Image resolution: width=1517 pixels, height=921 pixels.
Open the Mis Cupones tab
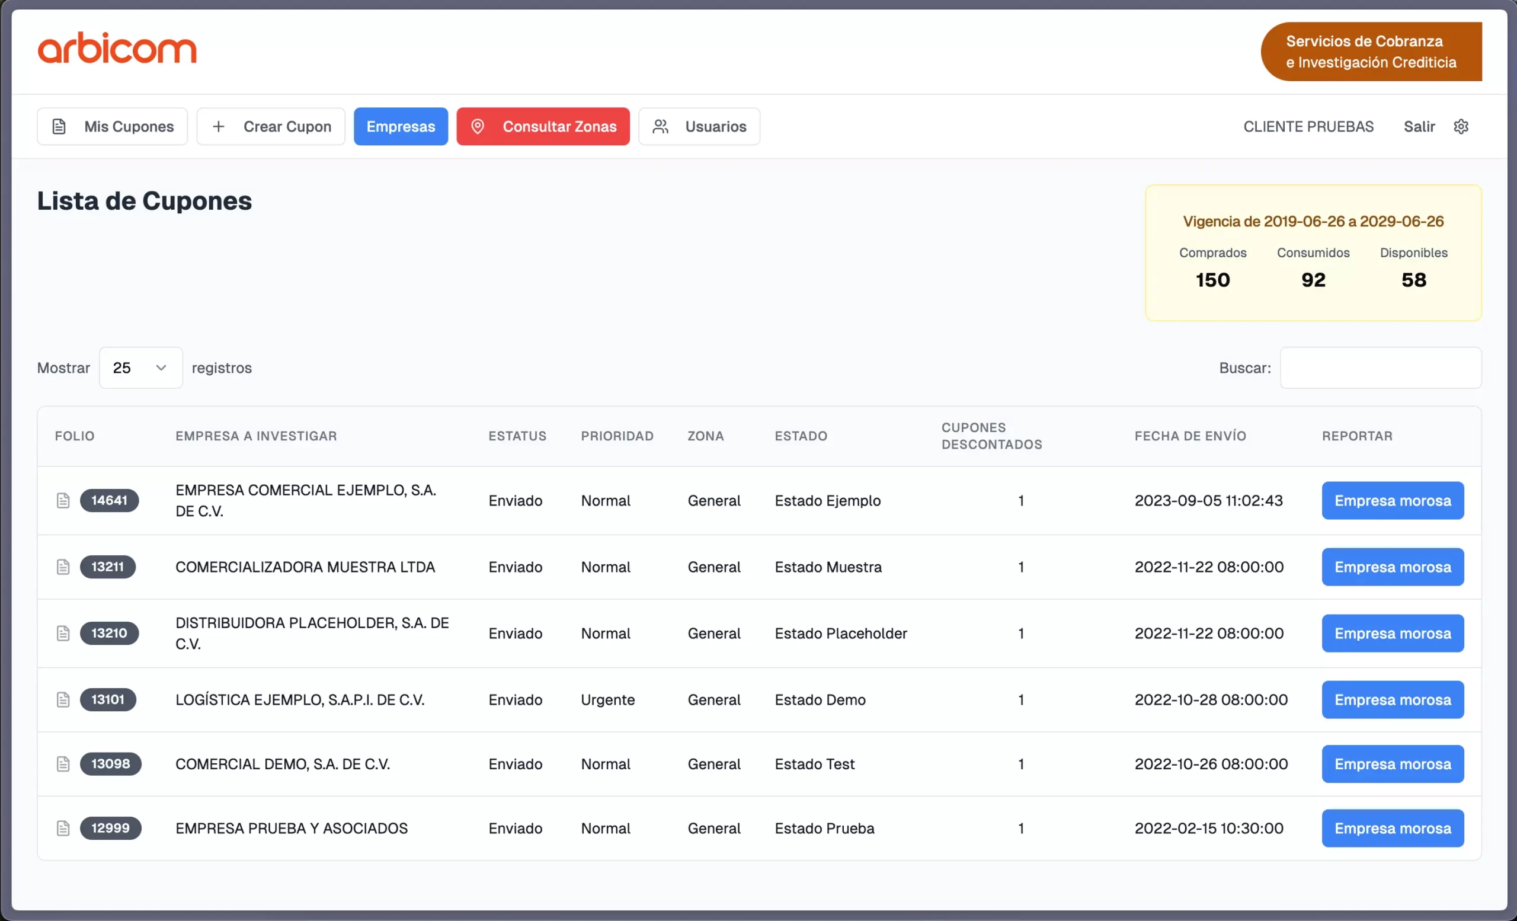(112, 126)
